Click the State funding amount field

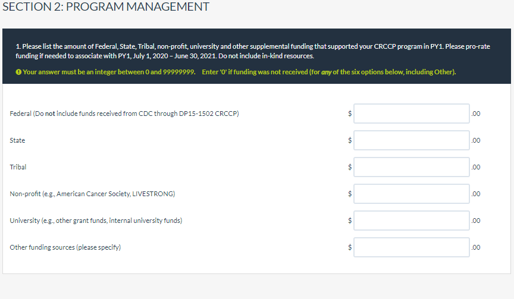[x=411, y=140]
